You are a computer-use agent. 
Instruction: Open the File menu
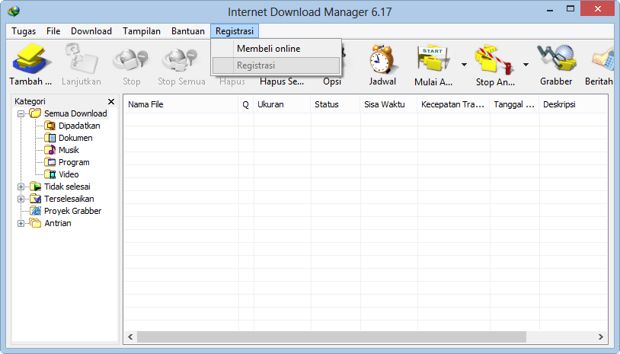click(53, 31)
